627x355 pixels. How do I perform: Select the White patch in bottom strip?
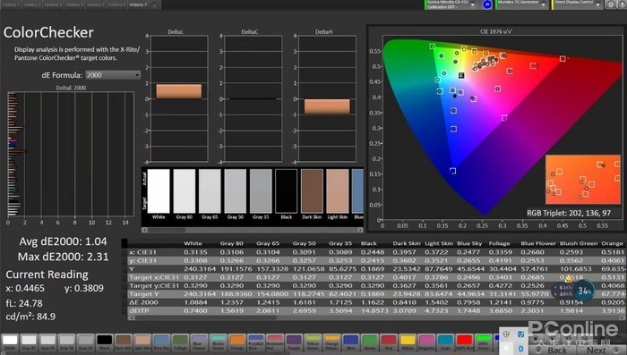pyautogui.click(x=10, y=342)
